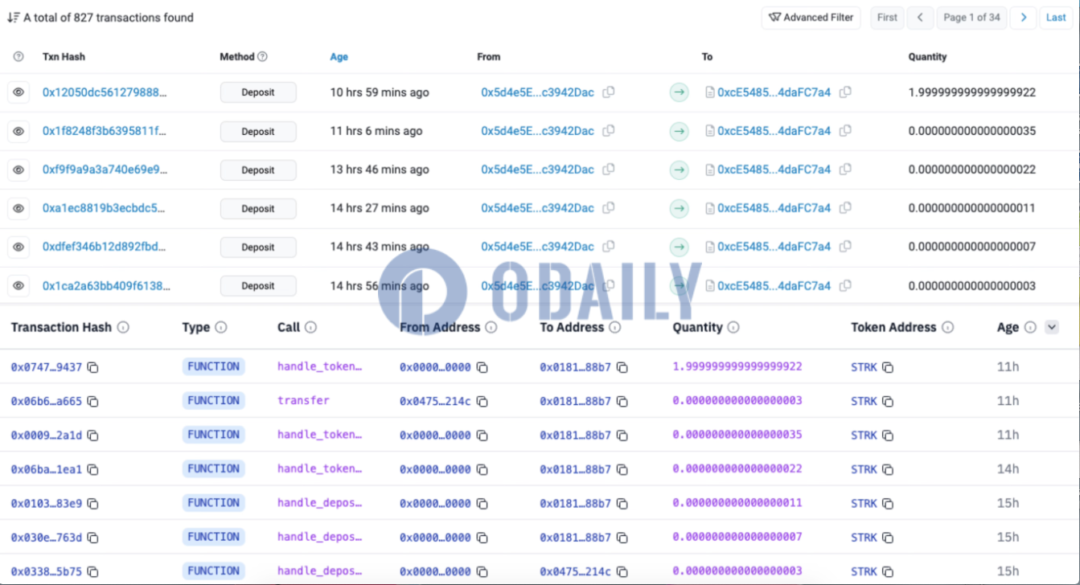Open the Txn Hash column help tooltip icon
The image size is (1080, 585).
(17, 56)
